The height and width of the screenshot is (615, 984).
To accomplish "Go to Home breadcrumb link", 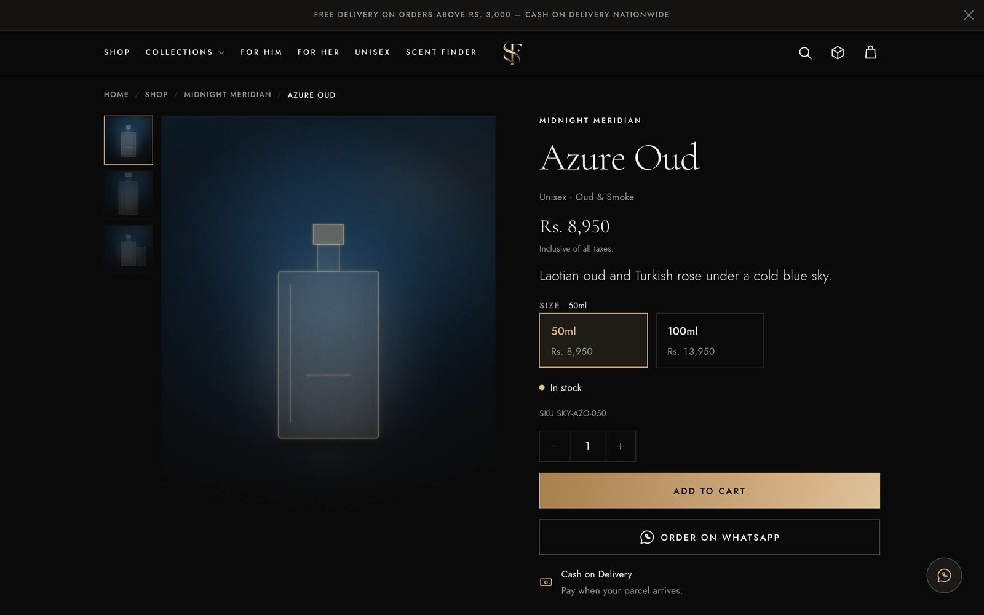I will [116, 95].
